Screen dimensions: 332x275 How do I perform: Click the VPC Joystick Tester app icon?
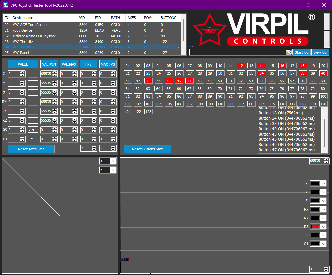(x=6, y=5)
